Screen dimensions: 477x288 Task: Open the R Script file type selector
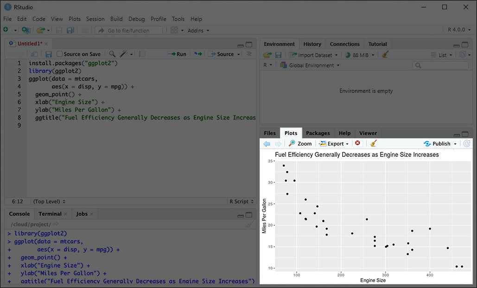click(x=242, y=202)
